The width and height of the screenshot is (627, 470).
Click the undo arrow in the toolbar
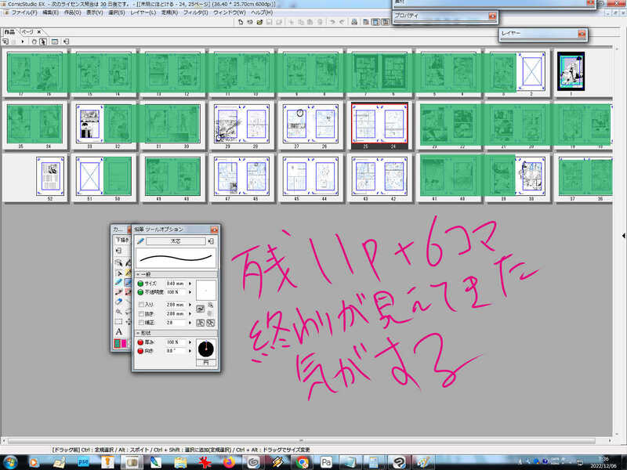tap(332, 22)
